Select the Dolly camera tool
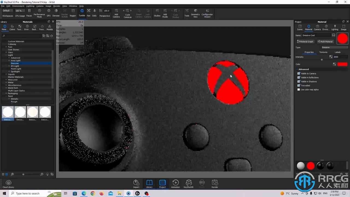The height and width of the screenshot is (197, 350). [x=94, y=13]
